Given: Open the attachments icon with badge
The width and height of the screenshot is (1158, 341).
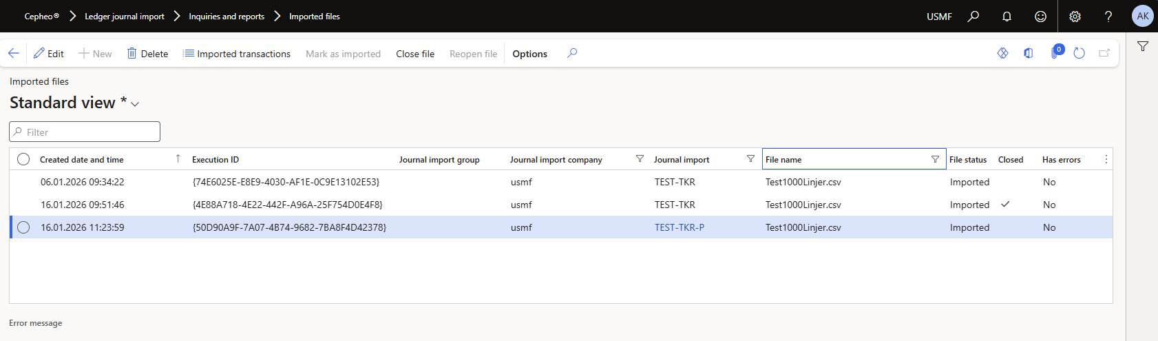Looking at the screenshot, I should tap(1055, 54).
